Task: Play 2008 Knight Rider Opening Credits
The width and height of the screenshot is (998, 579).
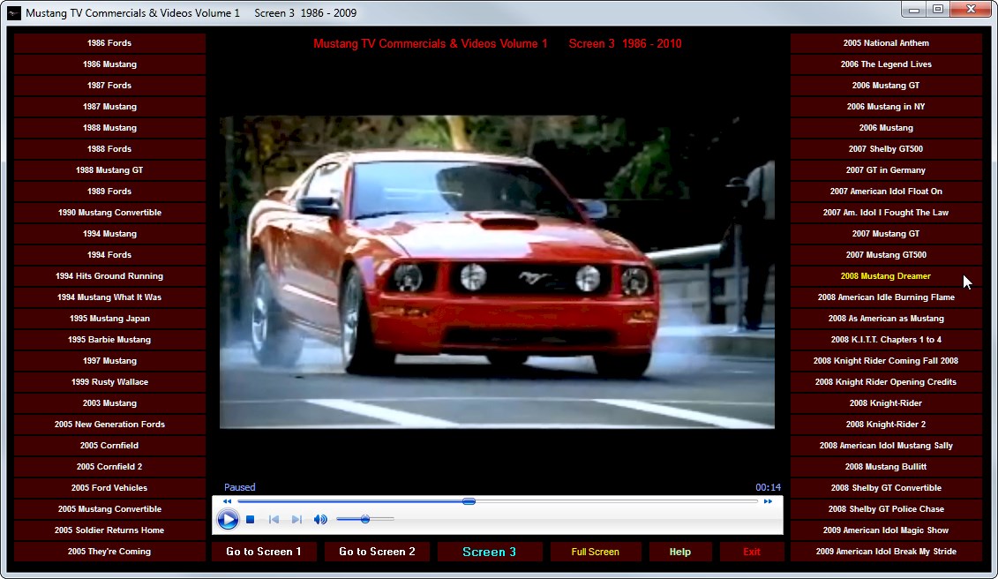Action: tap(886, 382)
